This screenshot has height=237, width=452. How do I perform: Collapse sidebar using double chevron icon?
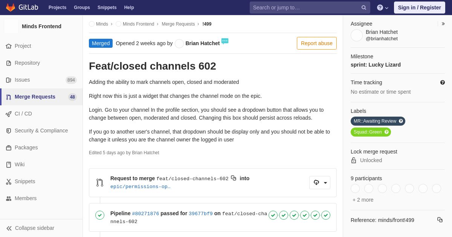coord(9,228)
